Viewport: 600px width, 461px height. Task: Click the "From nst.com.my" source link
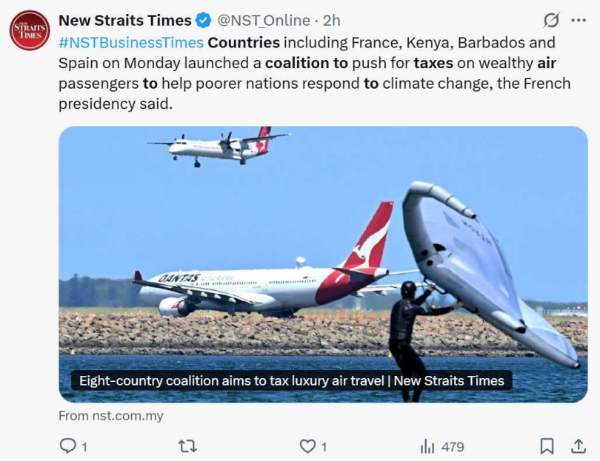[111, 416]
